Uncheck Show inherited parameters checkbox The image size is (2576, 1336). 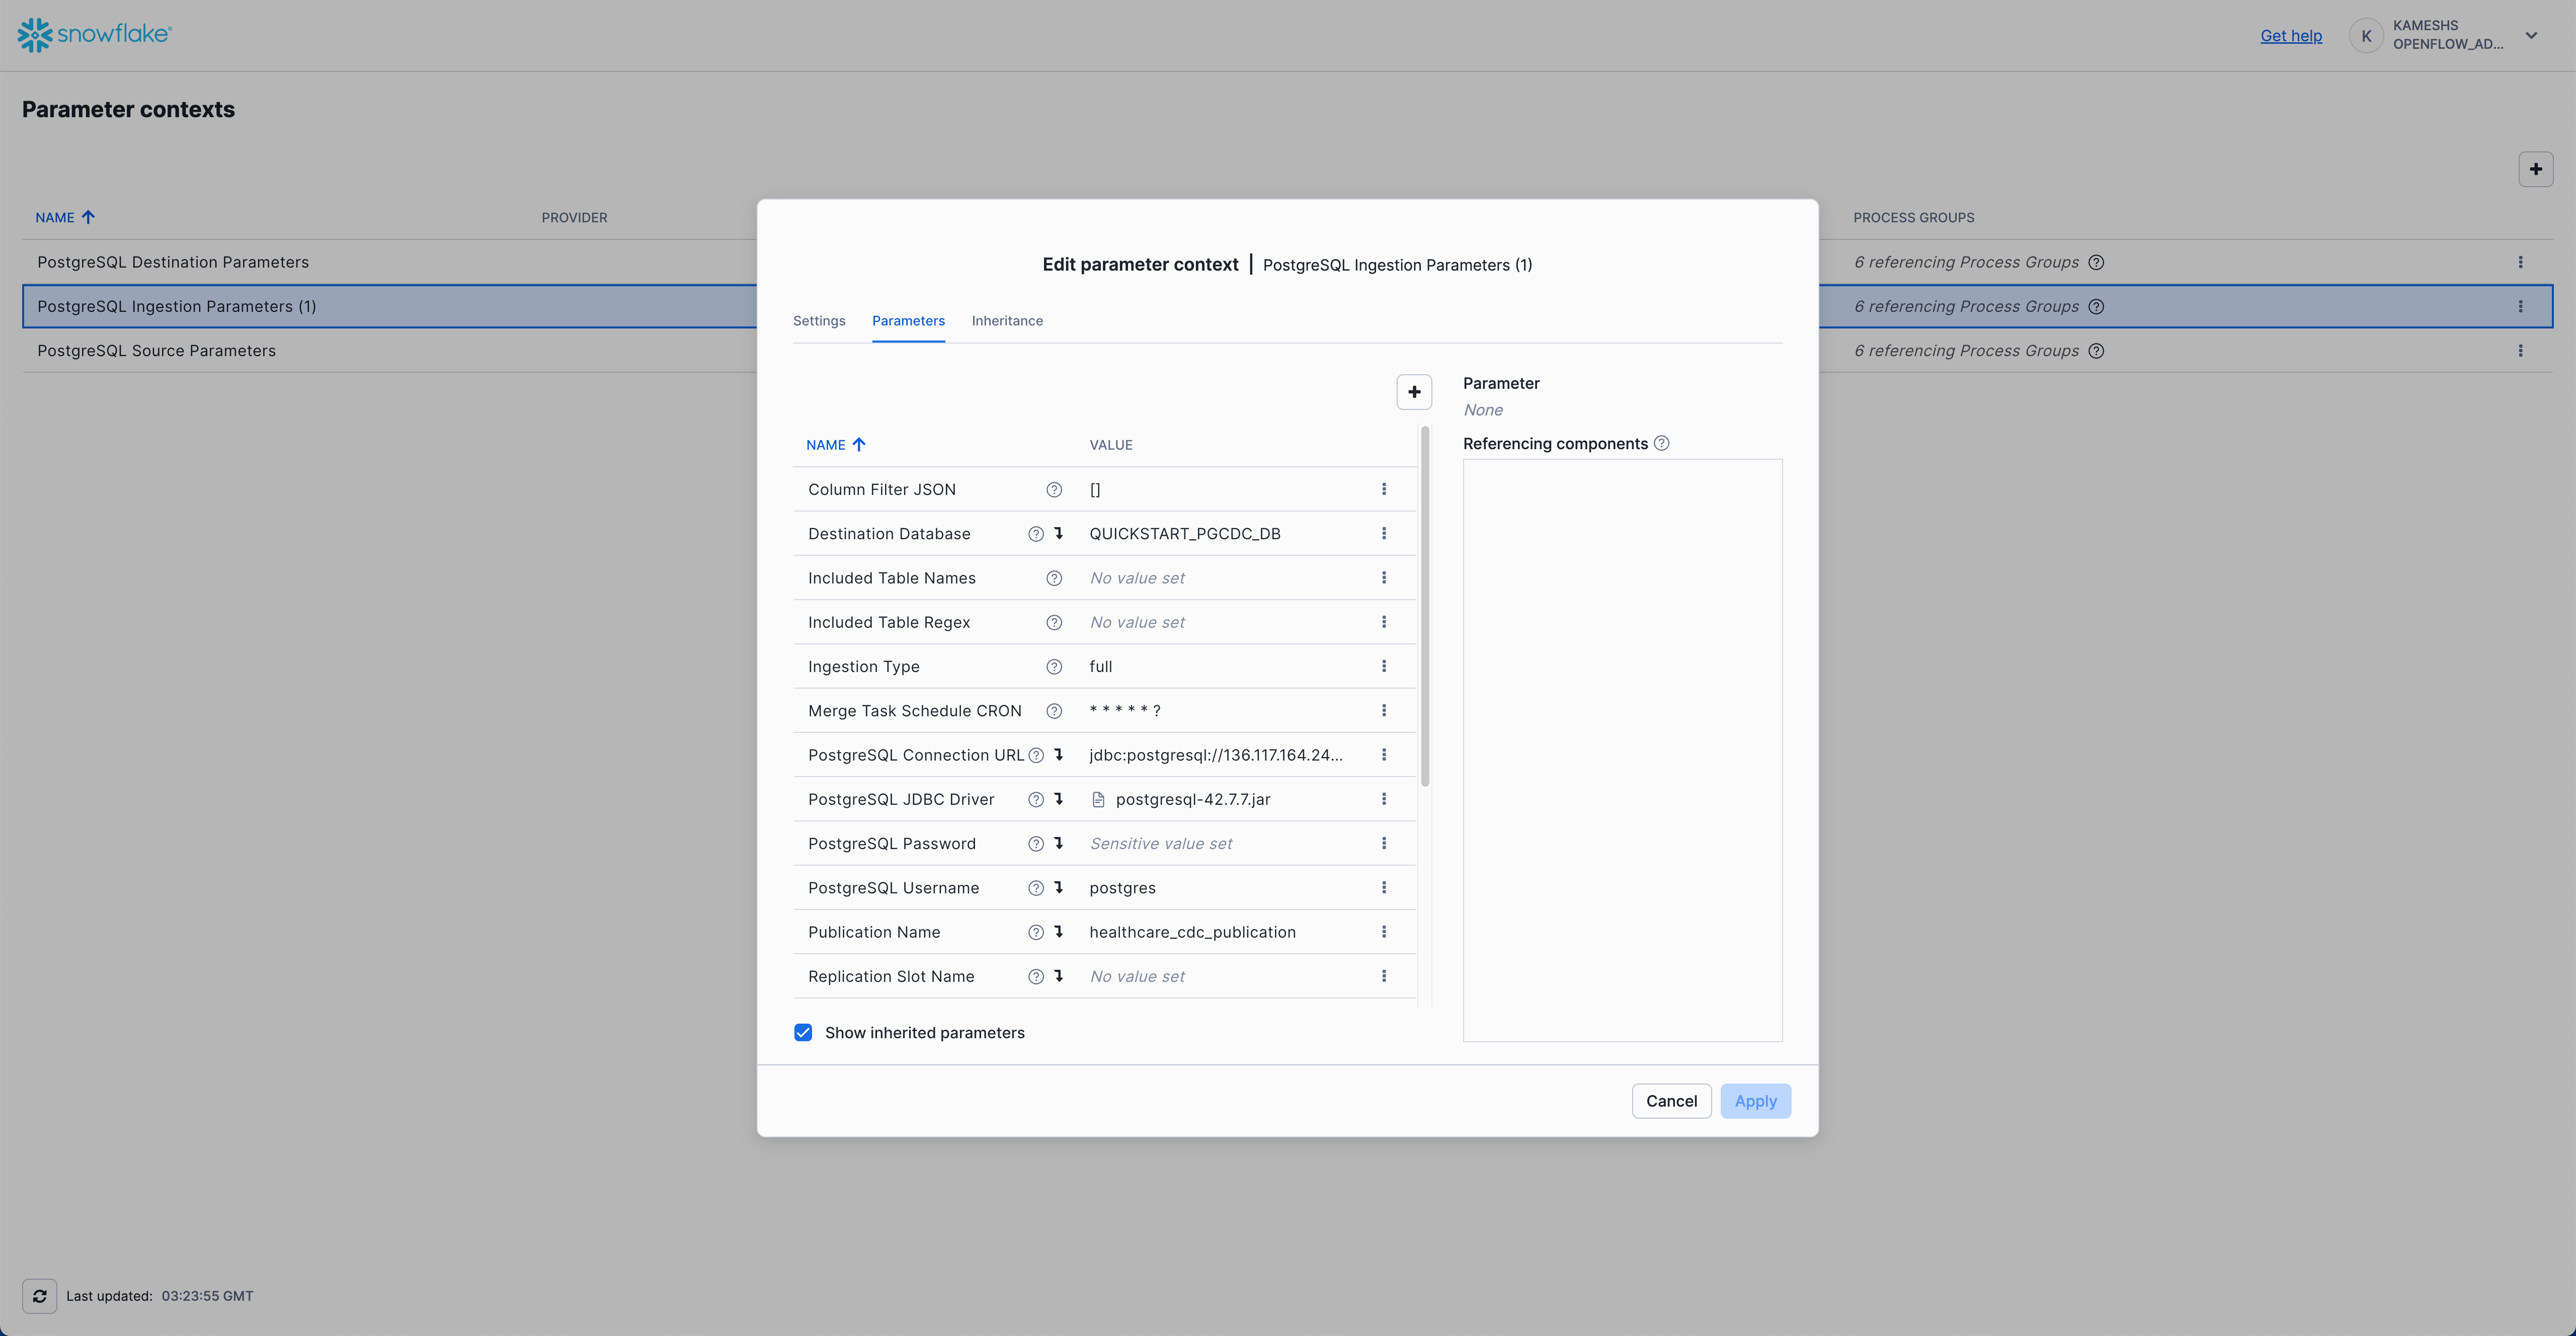(803, 1032)
